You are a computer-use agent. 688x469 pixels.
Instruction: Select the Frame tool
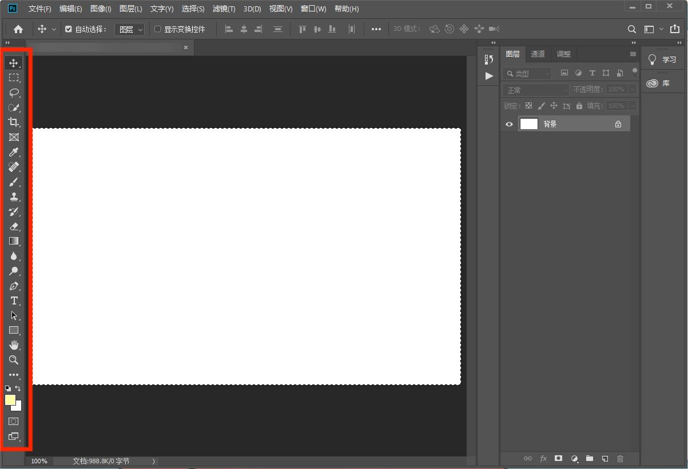14,137
